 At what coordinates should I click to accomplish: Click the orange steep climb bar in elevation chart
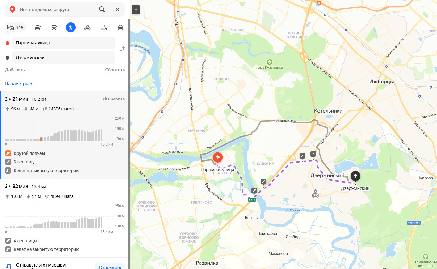point(41,139)
